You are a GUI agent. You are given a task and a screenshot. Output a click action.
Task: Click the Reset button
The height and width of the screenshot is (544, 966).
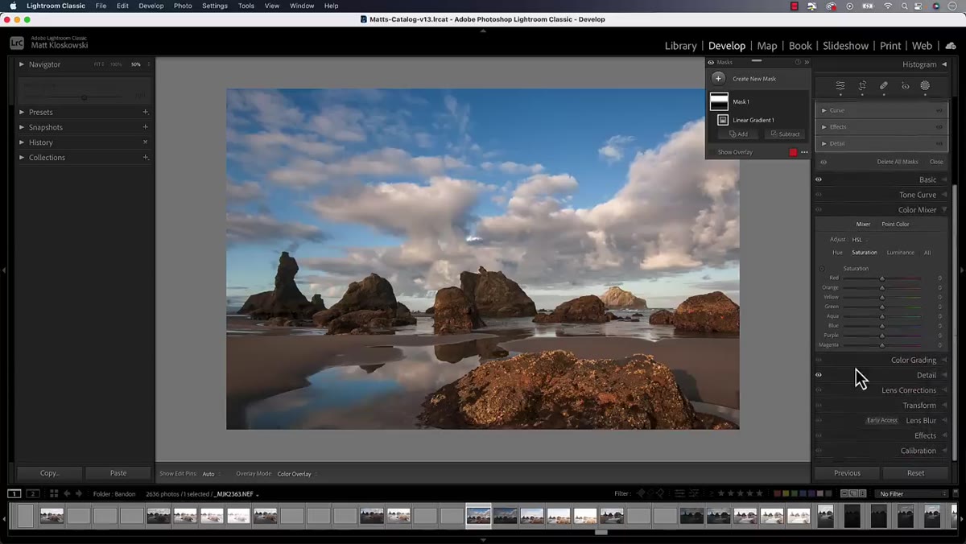pyautogui.click(x=915, y=473)
